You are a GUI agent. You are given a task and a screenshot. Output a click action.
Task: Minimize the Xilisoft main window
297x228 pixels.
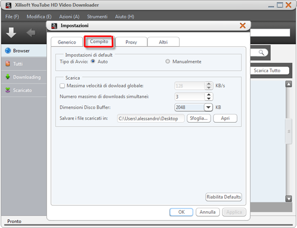pyautogui.click(x=271, y=5)
